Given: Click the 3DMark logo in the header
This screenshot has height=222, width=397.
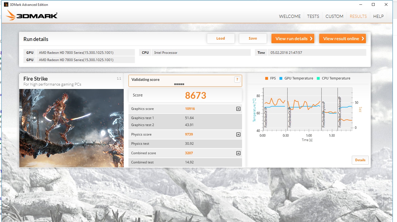Looking at the screenshot, I should pos(32,16).
